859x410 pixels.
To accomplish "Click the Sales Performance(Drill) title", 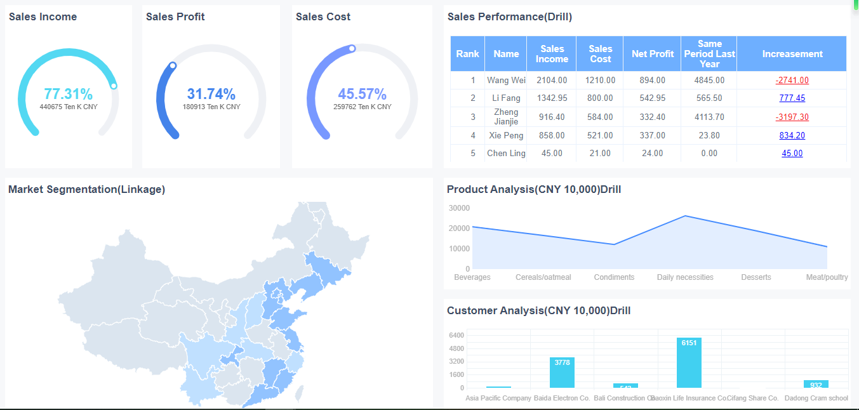I will (x=510, y=17).
